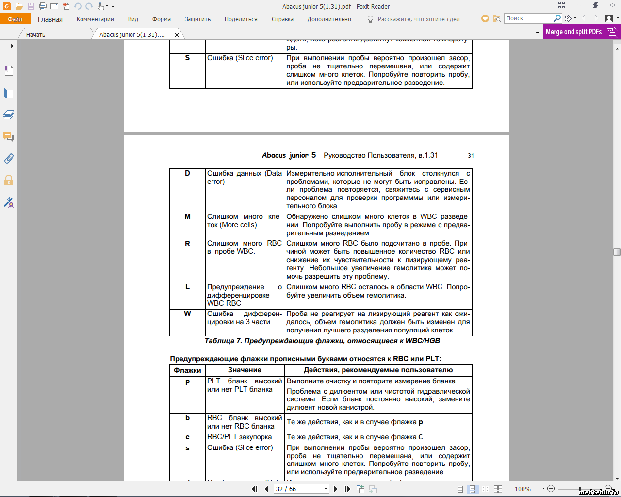Screen dimensions: 621x497
Task: Enable single page view mode
Action: [x=460, y=489]
